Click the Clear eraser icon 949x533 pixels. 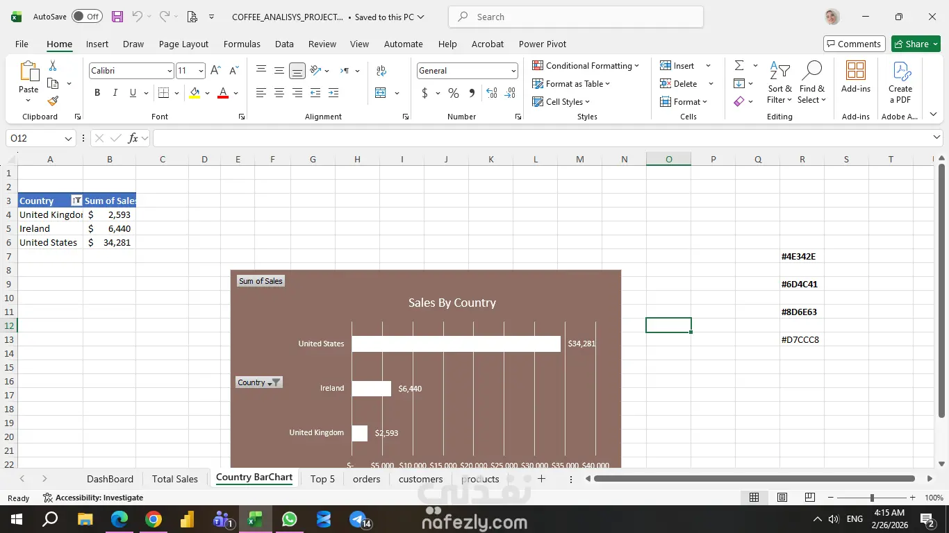(739, 101)
